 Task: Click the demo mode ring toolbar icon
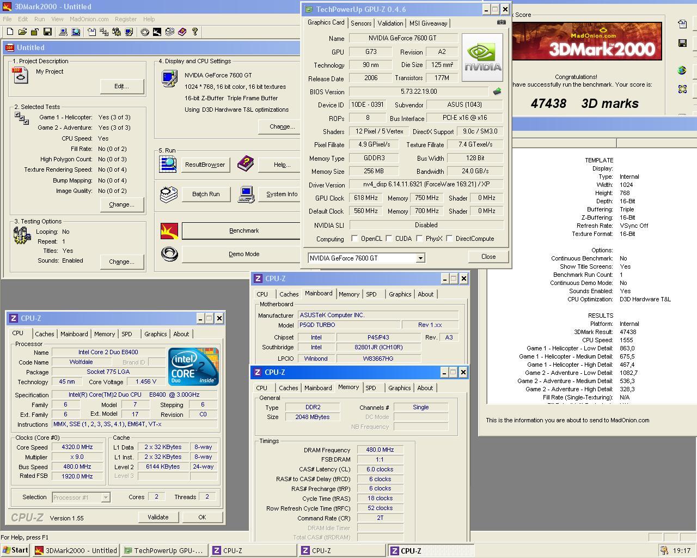145,32
